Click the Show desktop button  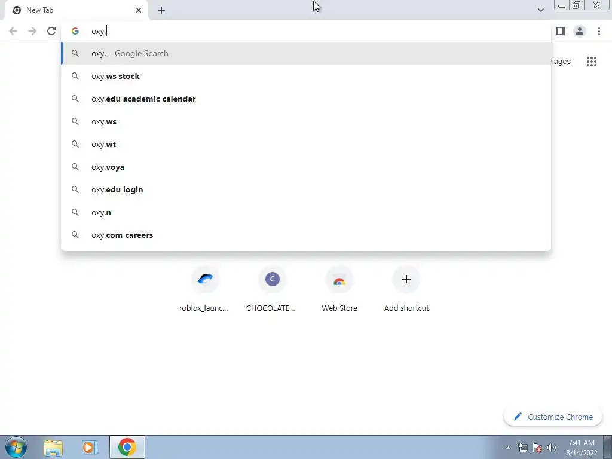(607, 447)
